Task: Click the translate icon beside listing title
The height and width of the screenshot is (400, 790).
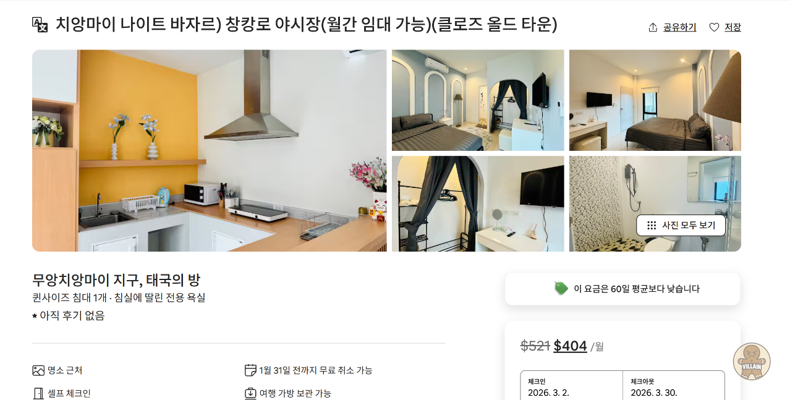Action: (x=40, y=25)
